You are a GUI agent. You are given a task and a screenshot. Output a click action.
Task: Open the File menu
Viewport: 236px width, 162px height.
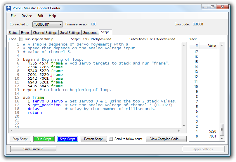click(x=13, y=16)
